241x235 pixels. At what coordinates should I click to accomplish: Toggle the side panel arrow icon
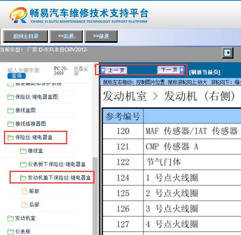pos(228,53)
